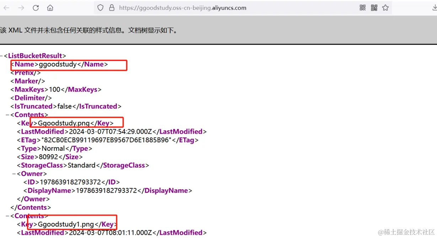Click the XML style notice message
Image resolution: width=437 pixels, height=238 pixels.
click(89, 31)
